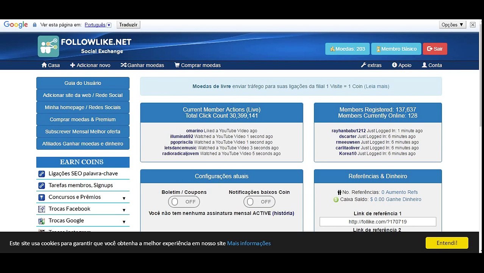Click username illuminati92 in live actions
The width and height of the screenshot is (484, 273).
(182, 136)
